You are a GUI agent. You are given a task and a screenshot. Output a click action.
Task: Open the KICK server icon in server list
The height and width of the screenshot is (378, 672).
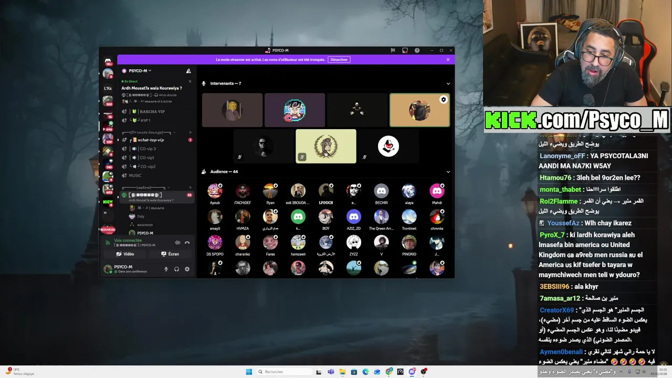click(108, 202)
